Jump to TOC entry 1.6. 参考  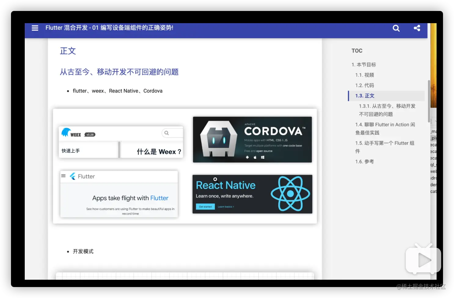[x=364, y=161]
